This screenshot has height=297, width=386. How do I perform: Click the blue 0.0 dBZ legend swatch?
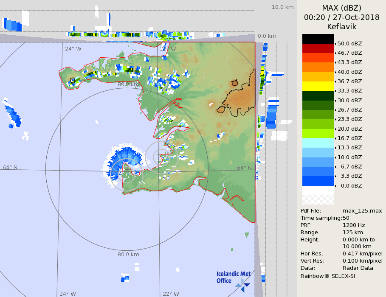tap(318, 181)
